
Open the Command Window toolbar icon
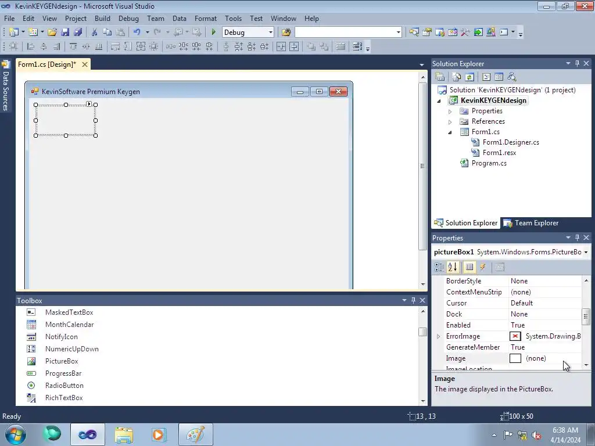[x=504, y=33]
